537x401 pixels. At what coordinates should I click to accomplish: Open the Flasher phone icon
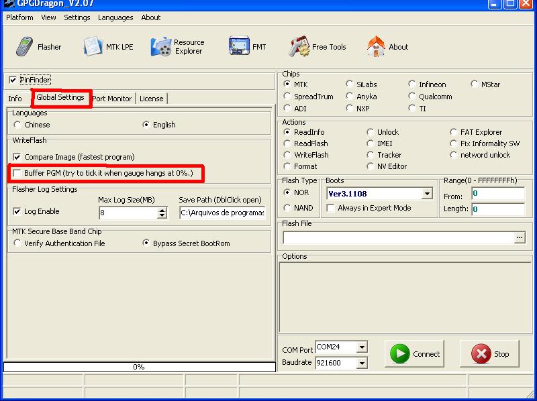pos(24,46)
